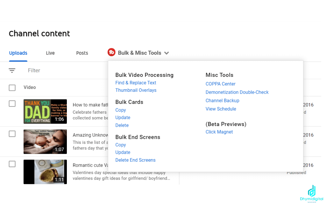This screenshot has width=326, height=208.
Task: Launch Demonetization Double-Check
Action: click(237, 92)
